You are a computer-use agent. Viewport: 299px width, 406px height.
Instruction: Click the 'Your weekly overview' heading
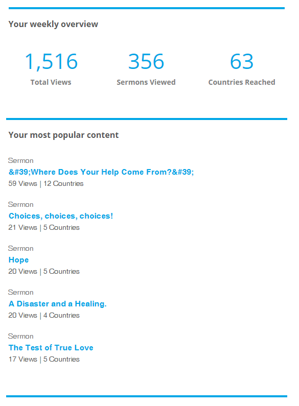tap(53, 24)
